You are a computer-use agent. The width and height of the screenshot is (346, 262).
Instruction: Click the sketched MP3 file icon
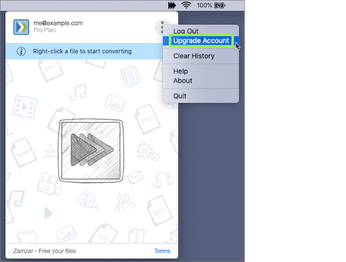point(159,211)
